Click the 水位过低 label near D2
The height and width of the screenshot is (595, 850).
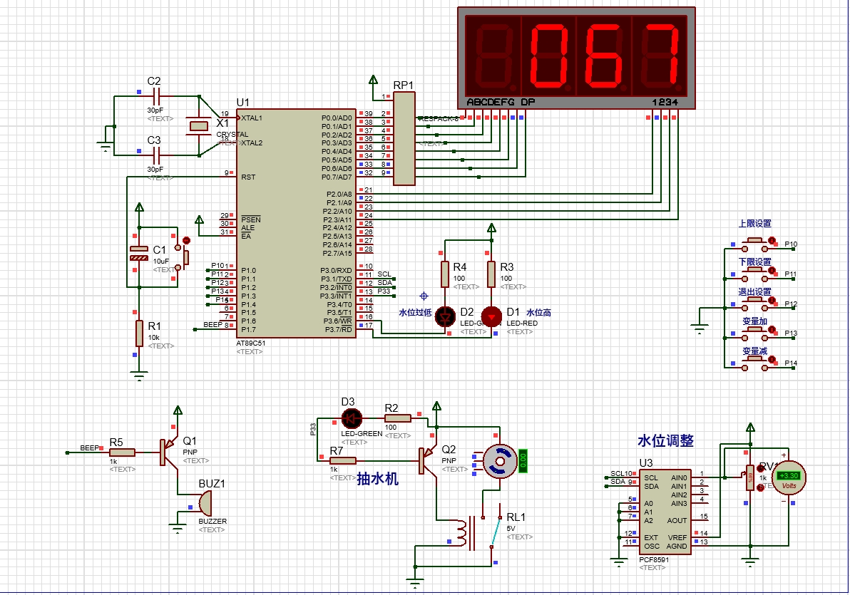(415, 313)
